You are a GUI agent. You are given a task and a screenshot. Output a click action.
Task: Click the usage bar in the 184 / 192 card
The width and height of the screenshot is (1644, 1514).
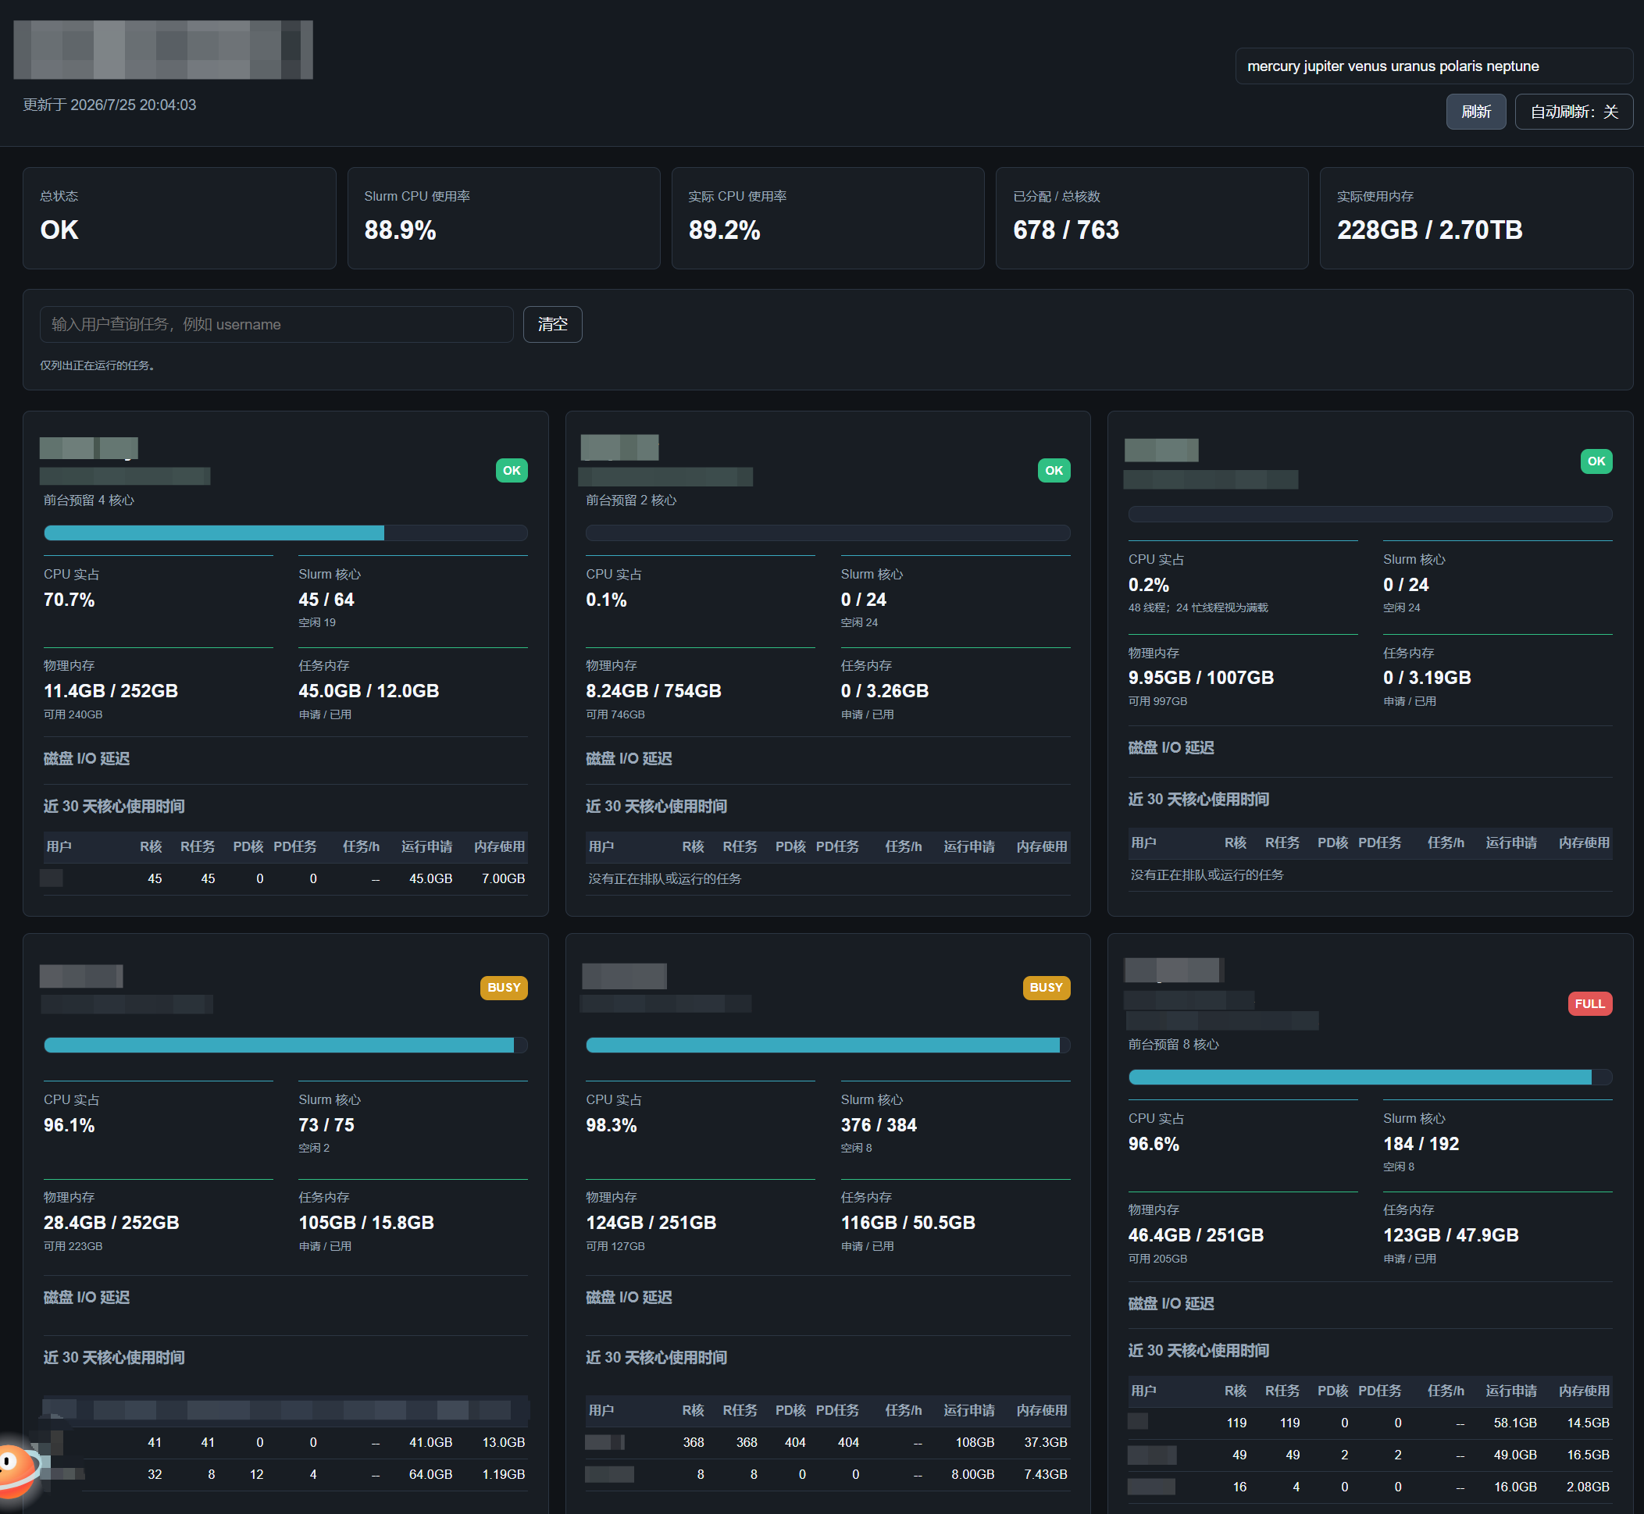1371,1077
